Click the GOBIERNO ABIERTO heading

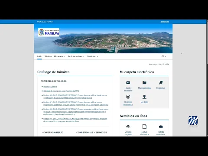53,132
